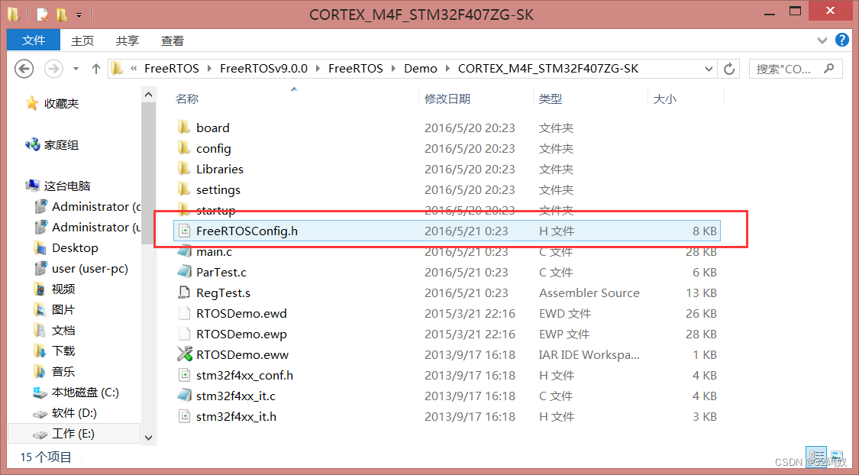Expand hidden breadcrumb path chevron
Viewport: 859px width, 475px height.
[134, 69]
